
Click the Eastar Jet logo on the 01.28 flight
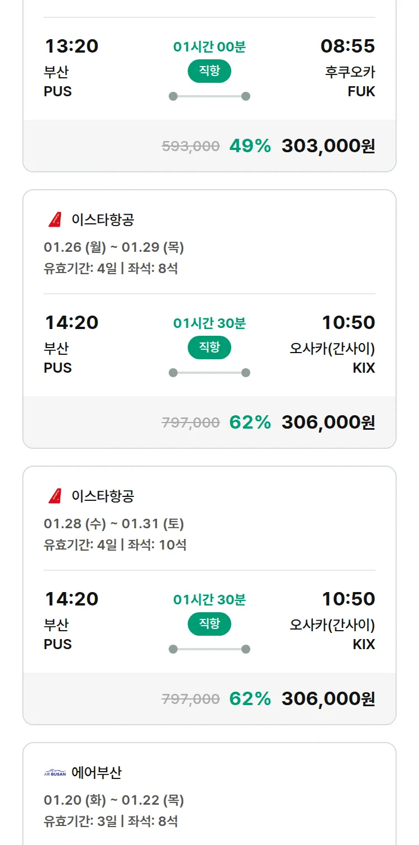coord(55,496)
